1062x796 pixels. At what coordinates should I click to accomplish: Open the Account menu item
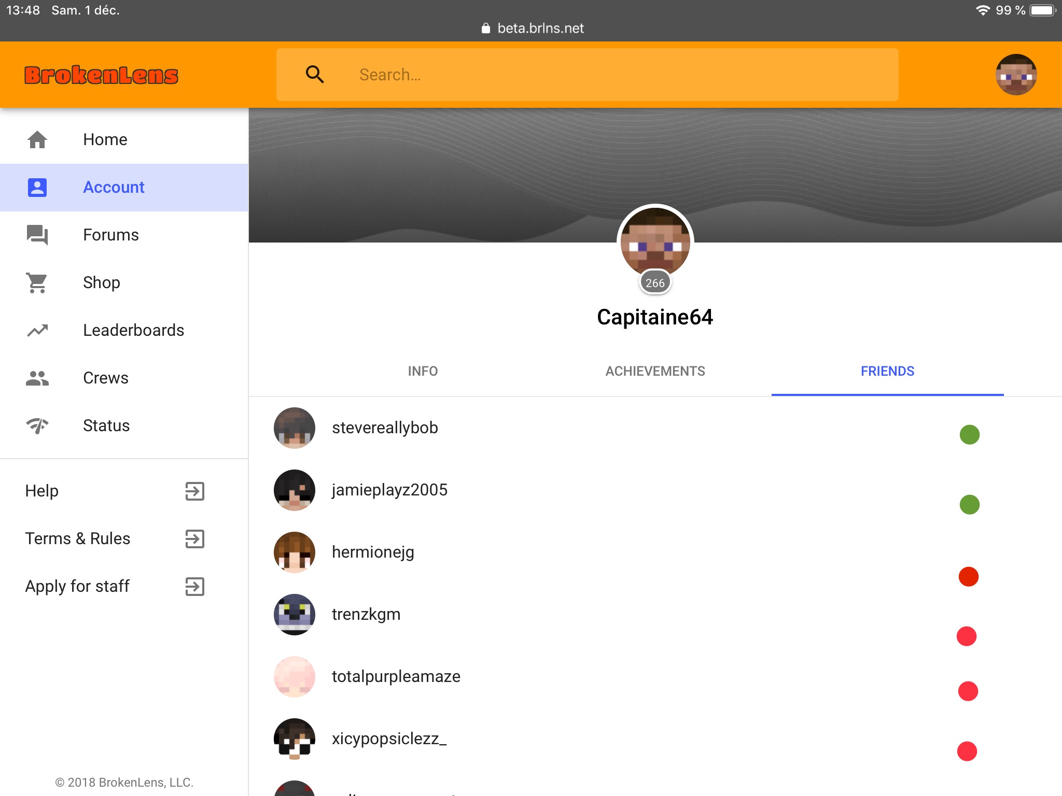coord(124,187)
